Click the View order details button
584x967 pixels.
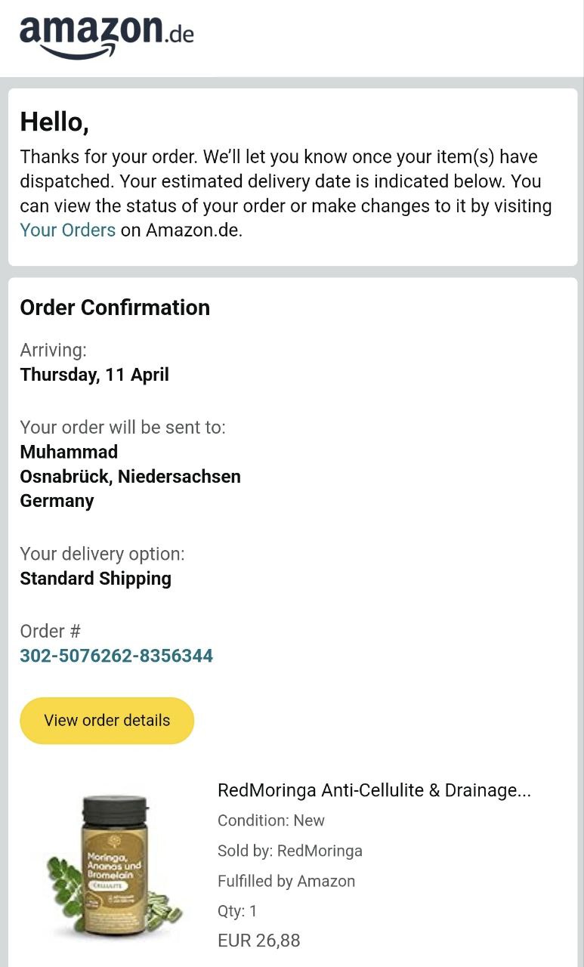pyautogui.click(x=107, y=721)
